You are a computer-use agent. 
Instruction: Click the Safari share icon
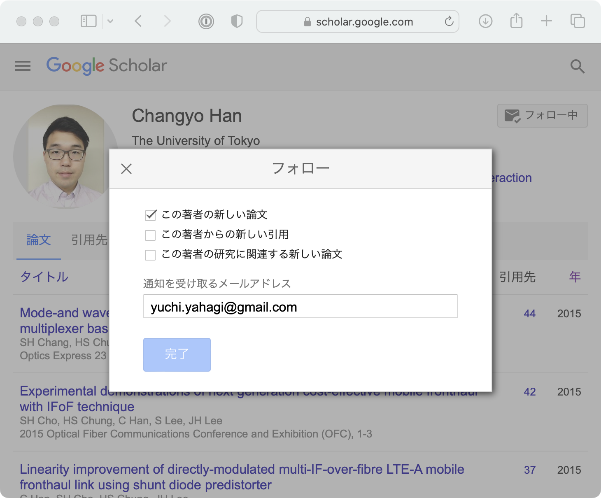[x=516, y=21]
